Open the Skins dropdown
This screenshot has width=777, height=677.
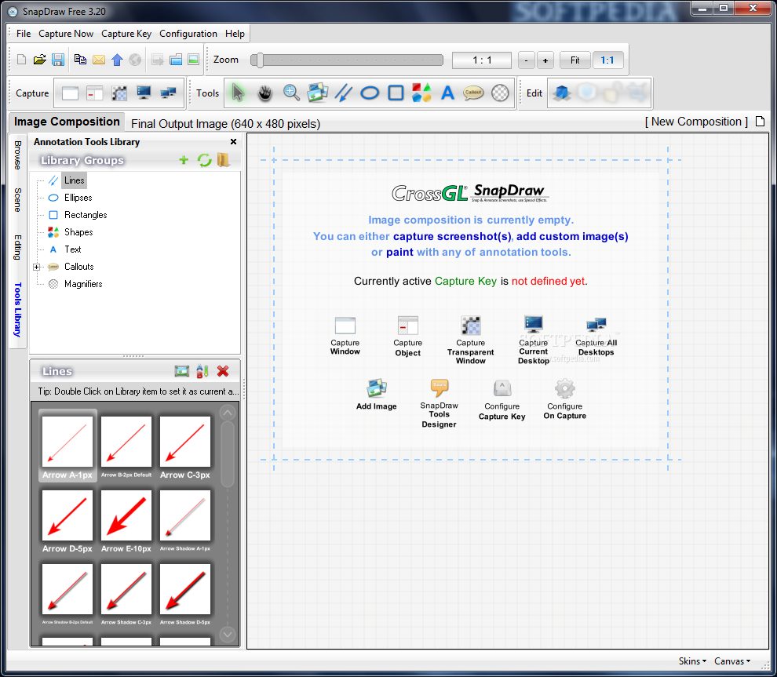click(692, 661)
